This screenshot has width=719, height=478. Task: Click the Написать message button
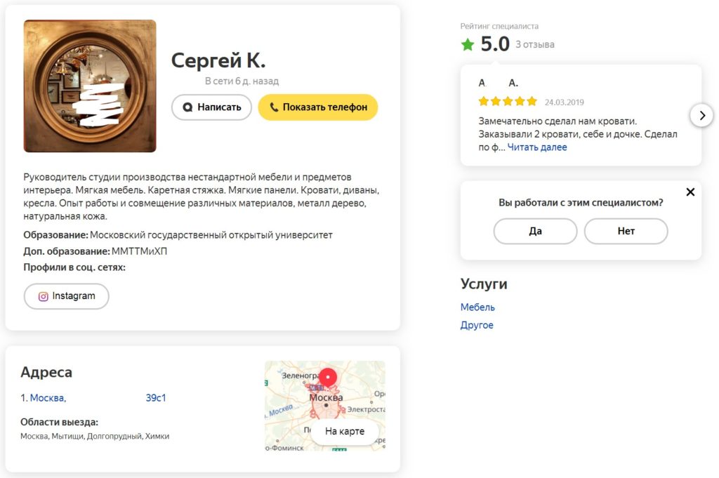pyautogui.click(x=211, y=107)
